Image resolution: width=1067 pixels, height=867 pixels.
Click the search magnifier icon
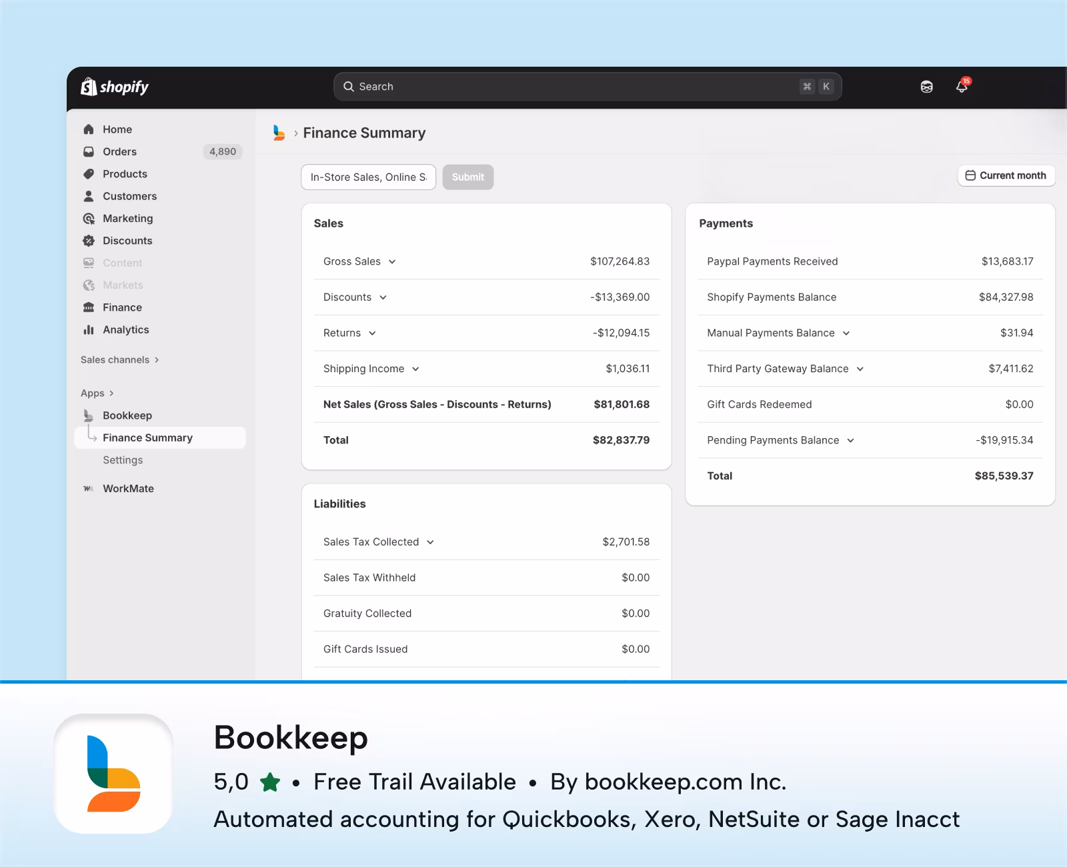click(348, 87)
